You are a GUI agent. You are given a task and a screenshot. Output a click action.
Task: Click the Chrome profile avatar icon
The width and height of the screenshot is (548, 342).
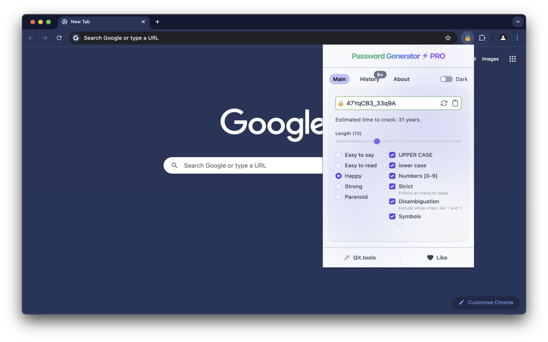[503, 38]
